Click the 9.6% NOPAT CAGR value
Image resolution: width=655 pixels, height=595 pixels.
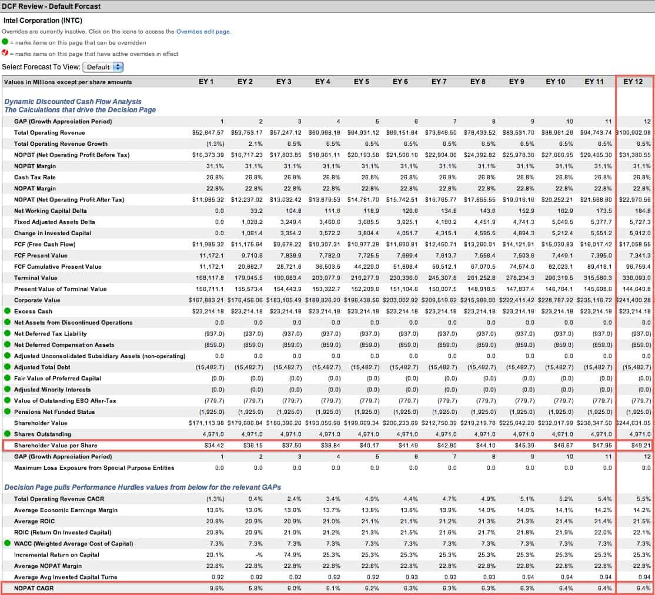click(x=216, y=588)
